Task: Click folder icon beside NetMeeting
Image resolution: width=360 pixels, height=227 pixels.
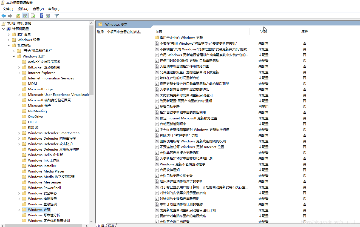Action: 24,111
